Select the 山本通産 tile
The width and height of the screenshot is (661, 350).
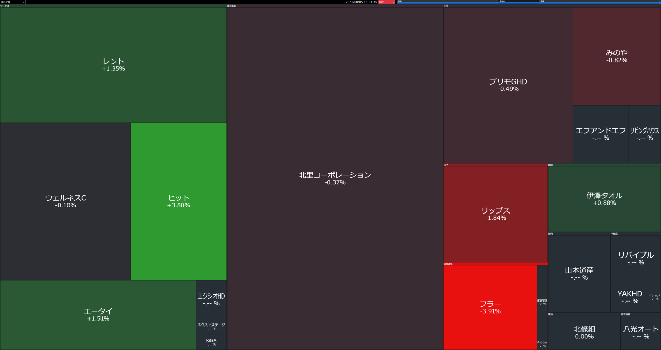point(579,274)
